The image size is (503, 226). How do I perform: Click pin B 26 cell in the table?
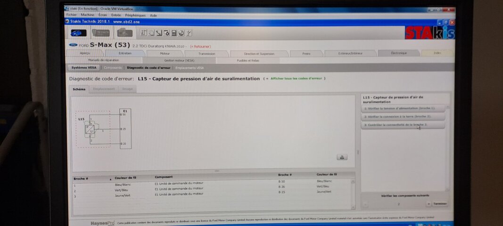[281, 186]
